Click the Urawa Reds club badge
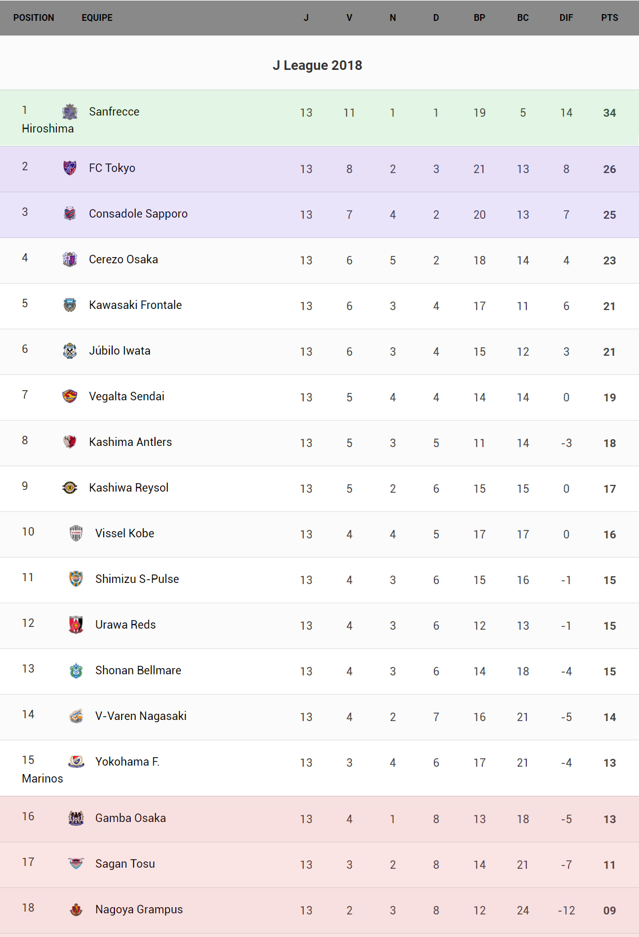Image resolution: width=639 pixels, height=937 pixels. coord(76,625)
